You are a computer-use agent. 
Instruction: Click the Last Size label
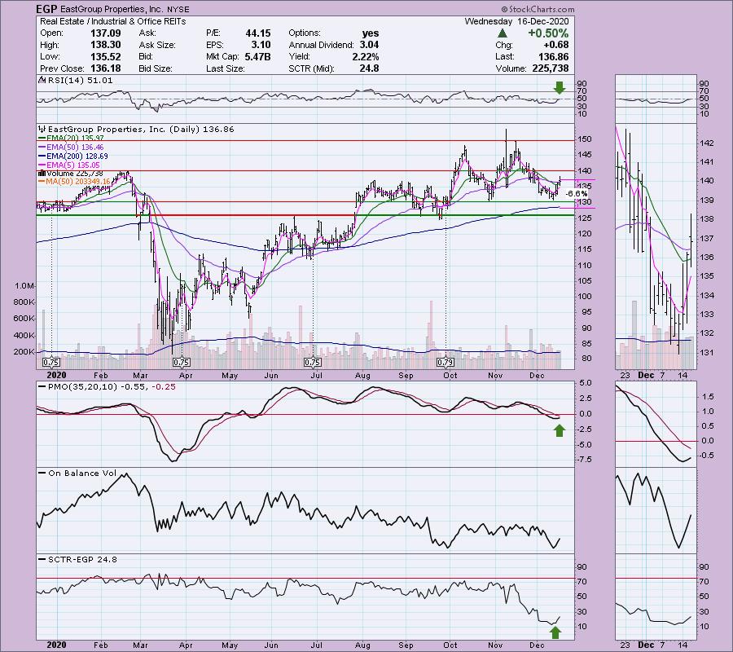click(x=226, y=68)
